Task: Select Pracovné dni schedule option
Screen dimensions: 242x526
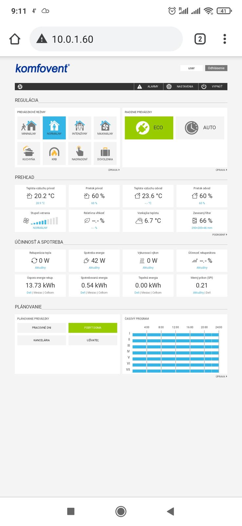Action: (42, 328)
